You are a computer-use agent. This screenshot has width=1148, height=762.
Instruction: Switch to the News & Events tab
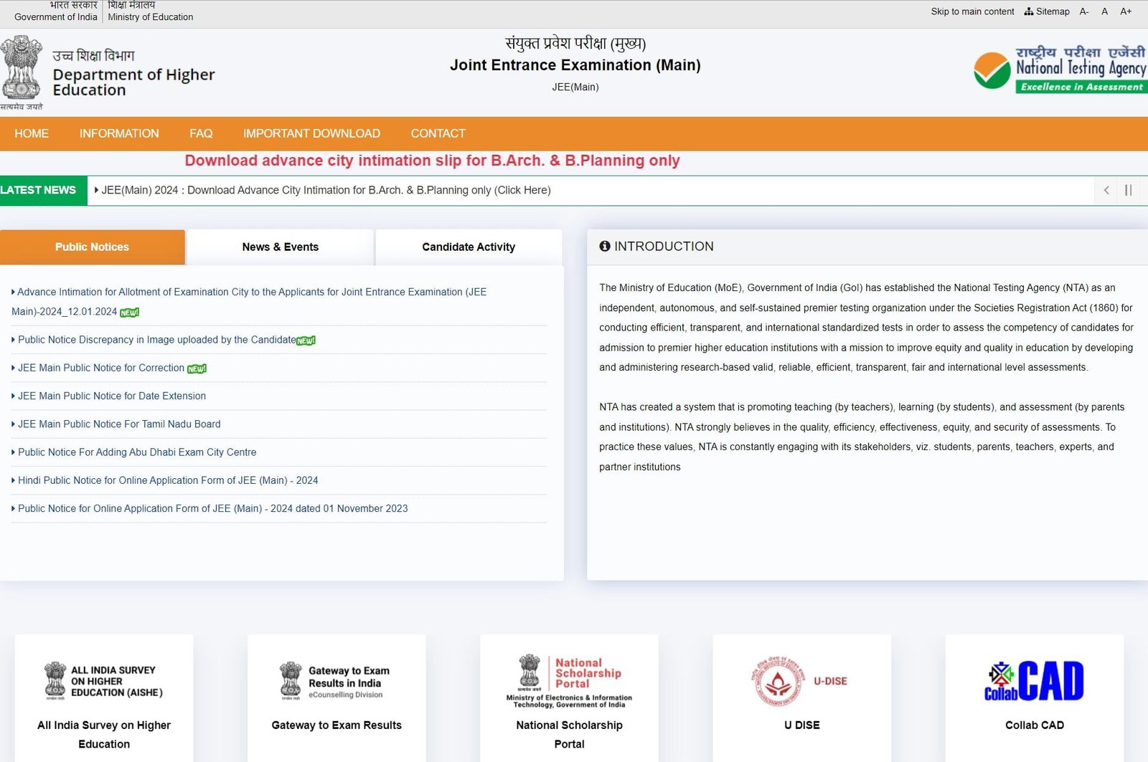(280, 247)
